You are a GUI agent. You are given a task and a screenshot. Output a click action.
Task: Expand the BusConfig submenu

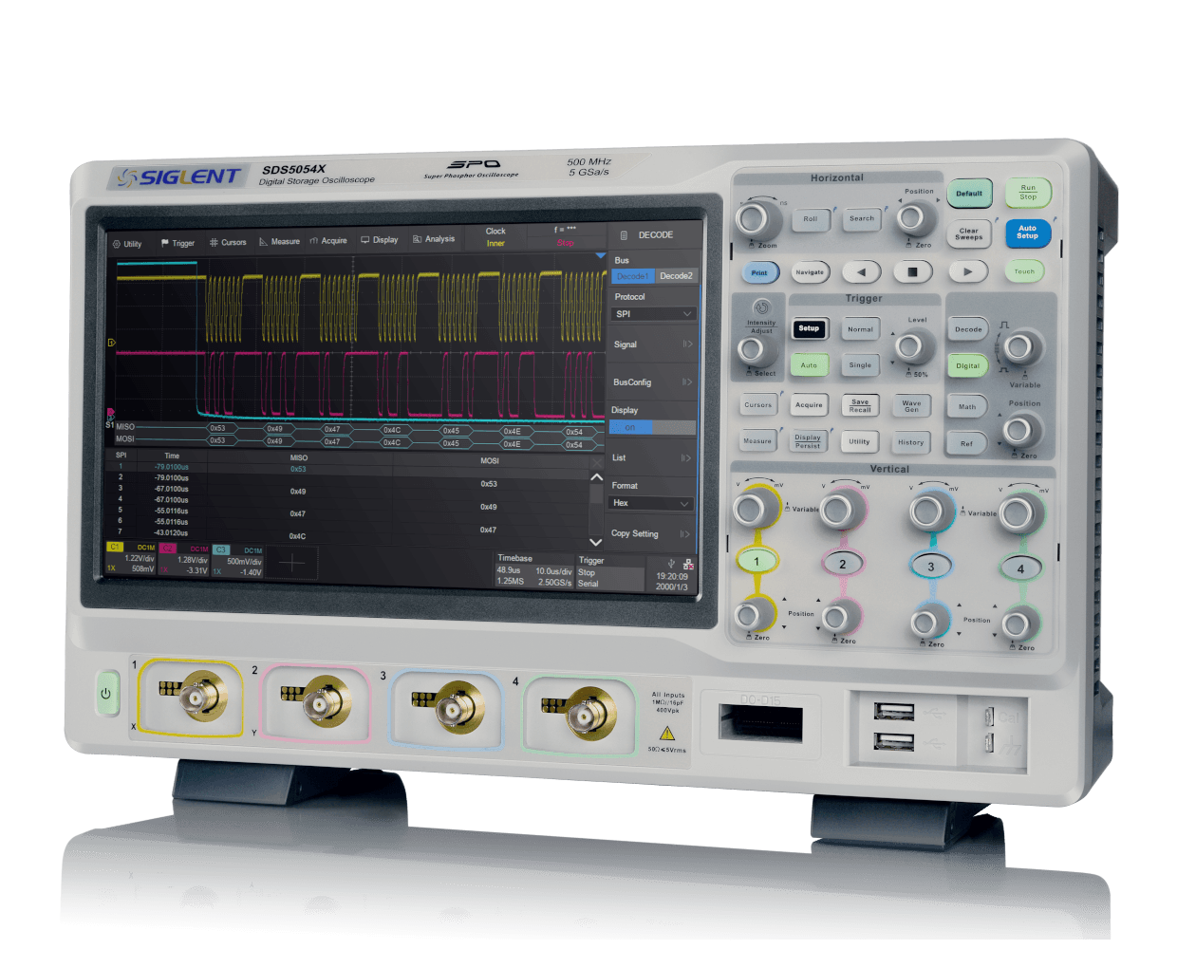coord(653,382)
